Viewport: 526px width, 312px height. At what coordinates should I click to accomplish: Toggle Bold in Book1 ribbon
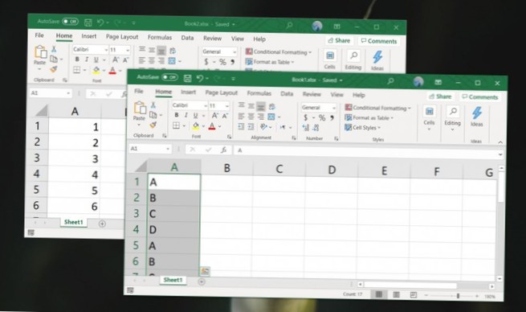click(x=177, y=115)
